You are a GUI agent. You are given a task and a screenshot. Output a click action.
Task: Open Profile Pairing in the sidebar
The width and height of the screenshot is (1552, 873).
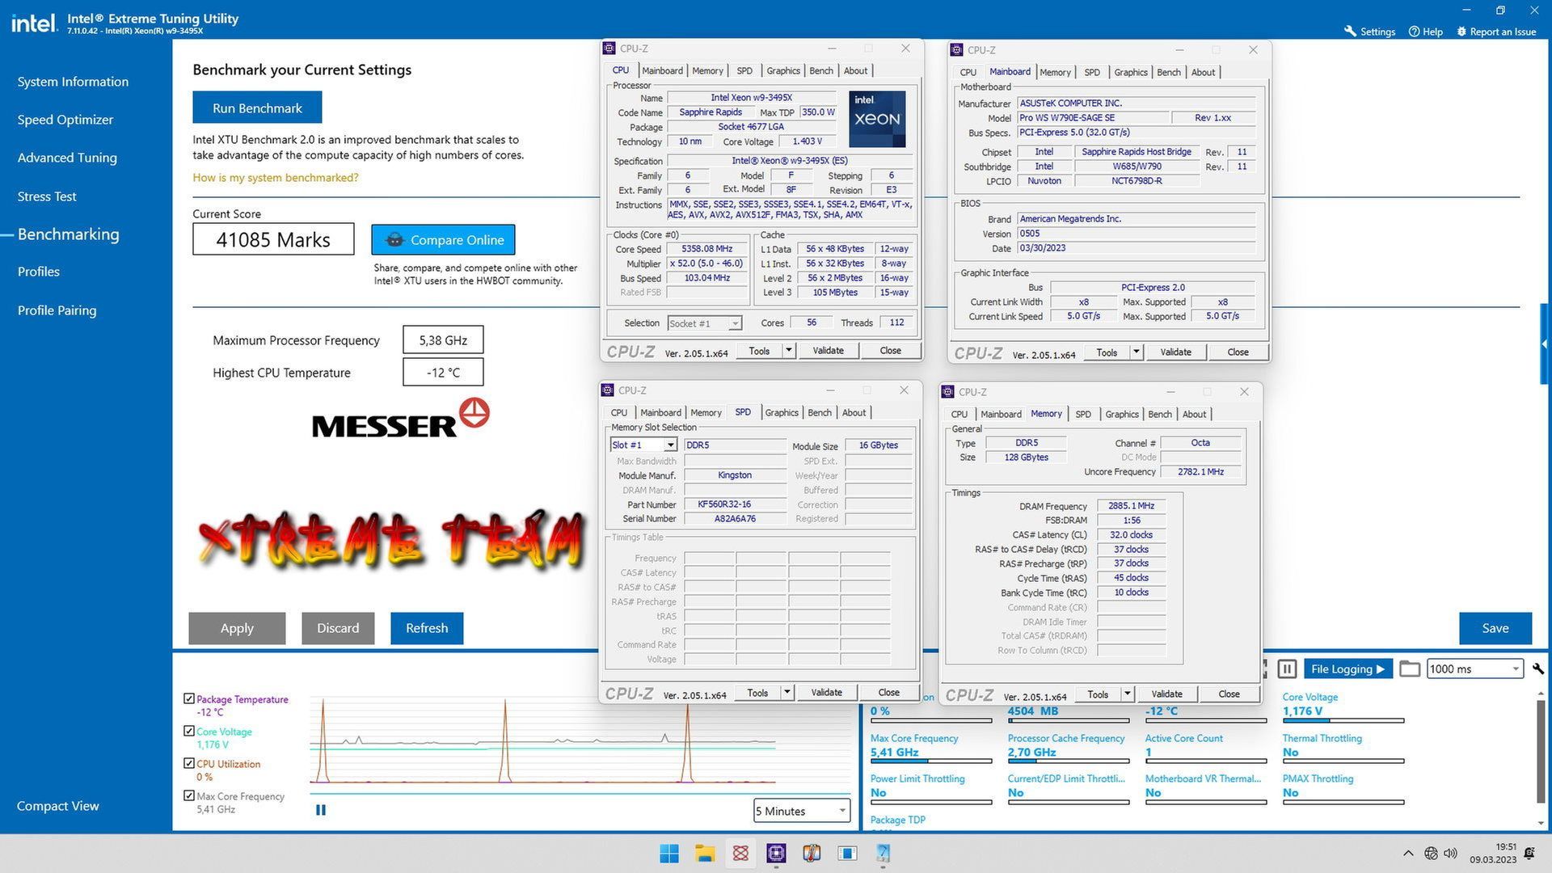click(x=57, y=310)
